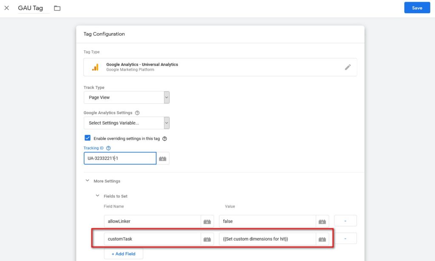The height and width of the screenshot is (261, 435).
Task: Open help icon for Google Analytics Settings
Action: tap(137, 113)
